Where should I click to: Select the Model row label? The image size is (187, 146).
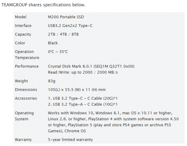tap(21, 17)
